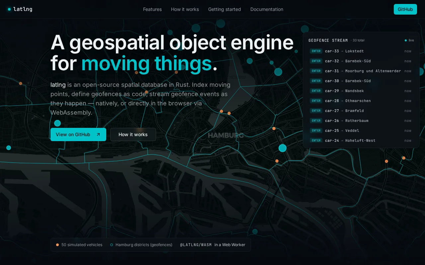This screenshot has height=265, width=425.
Task: Click the latlng logo in header
Action: coord(20,9)
